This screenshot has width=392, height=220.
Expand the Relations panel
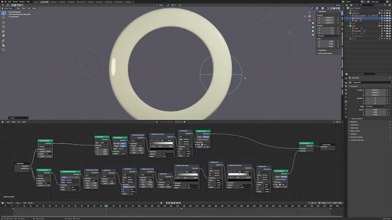coord(354,122)
